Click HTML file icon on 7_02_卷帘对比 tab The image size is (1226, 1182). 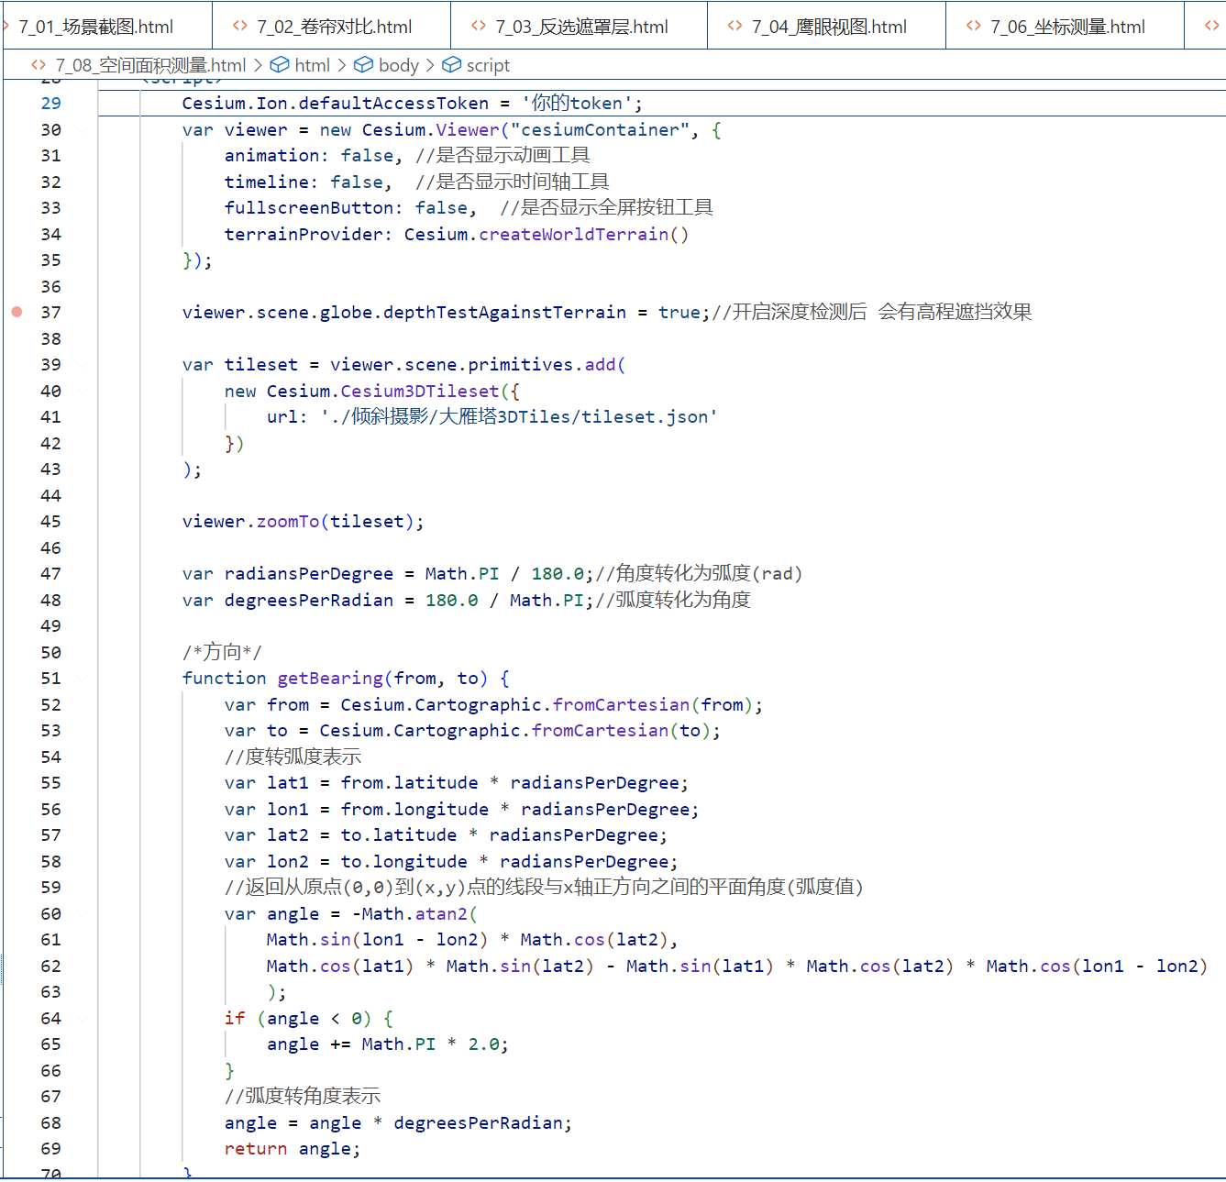click(240, 26)
